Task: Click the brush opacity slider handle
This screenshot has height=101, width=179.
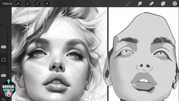Action: pos(3,75)
